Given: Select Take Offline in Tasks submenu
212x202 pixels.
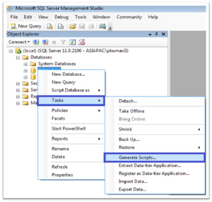Looking at the screenshot, I should coord(155,111).
